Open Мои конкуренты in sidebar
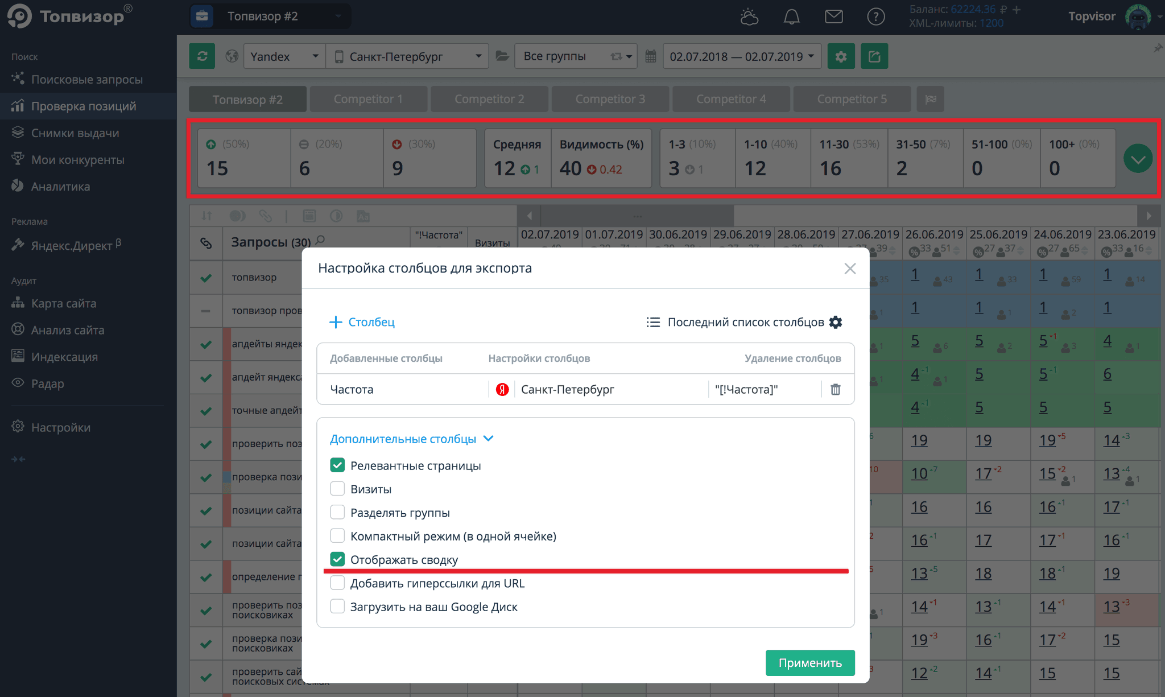 [78, 159]
